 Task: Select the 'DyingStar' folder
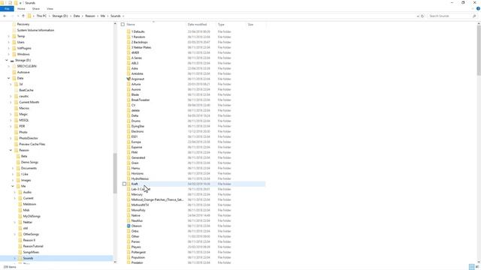tap(138, 126)
